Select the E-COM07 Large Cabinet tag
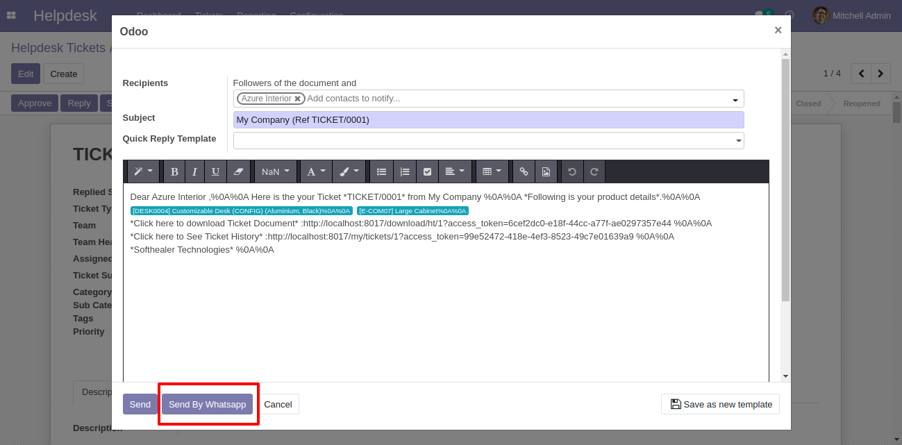The height and width of the screenshot is (445, 902). point(412,210)
